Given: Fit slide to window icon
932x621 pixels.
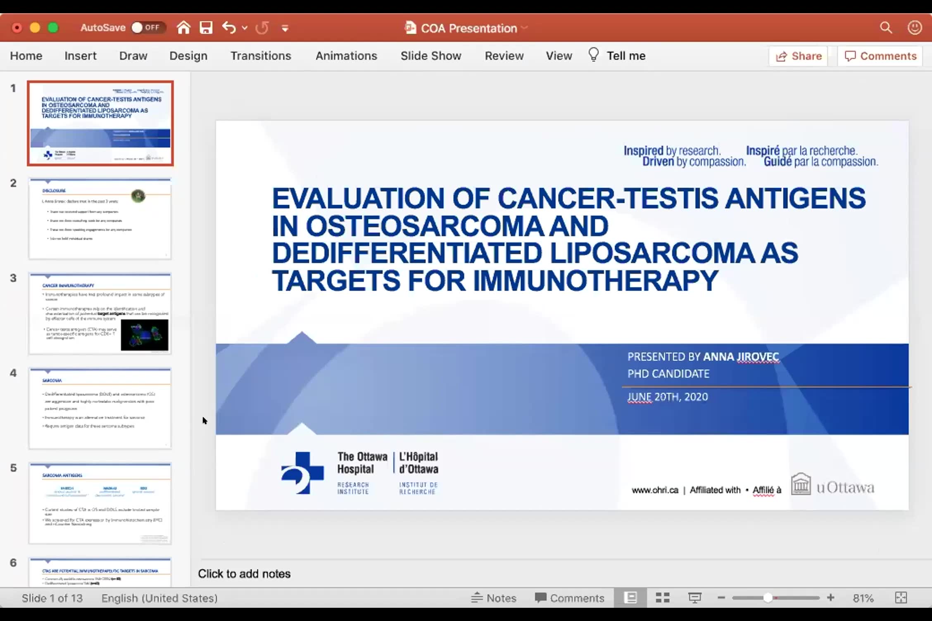Looking at the screenshot, I should point(901,597).
